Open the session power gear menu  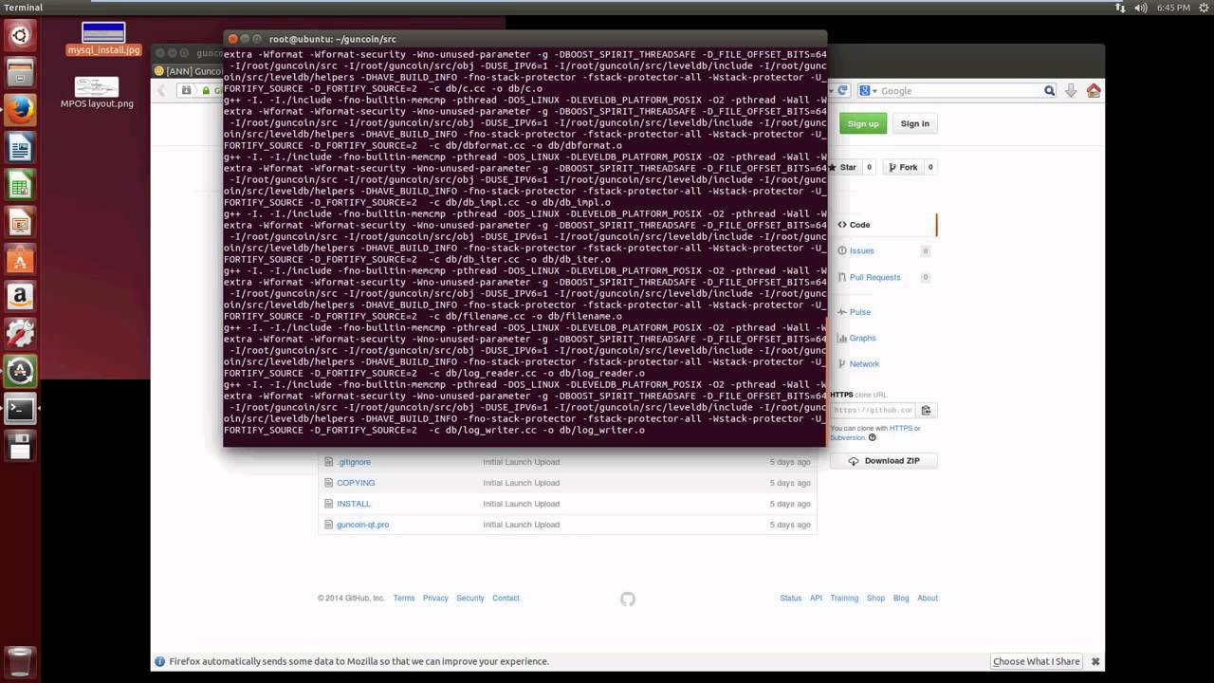(x=1203, y=8)
